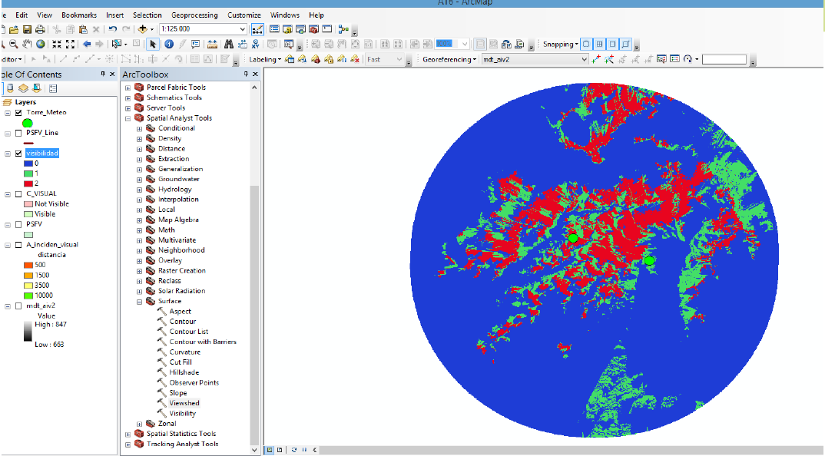Enable the PSFV_Line layer checkbox
Screen dimensions: 825x456
(x=18, y=133)
